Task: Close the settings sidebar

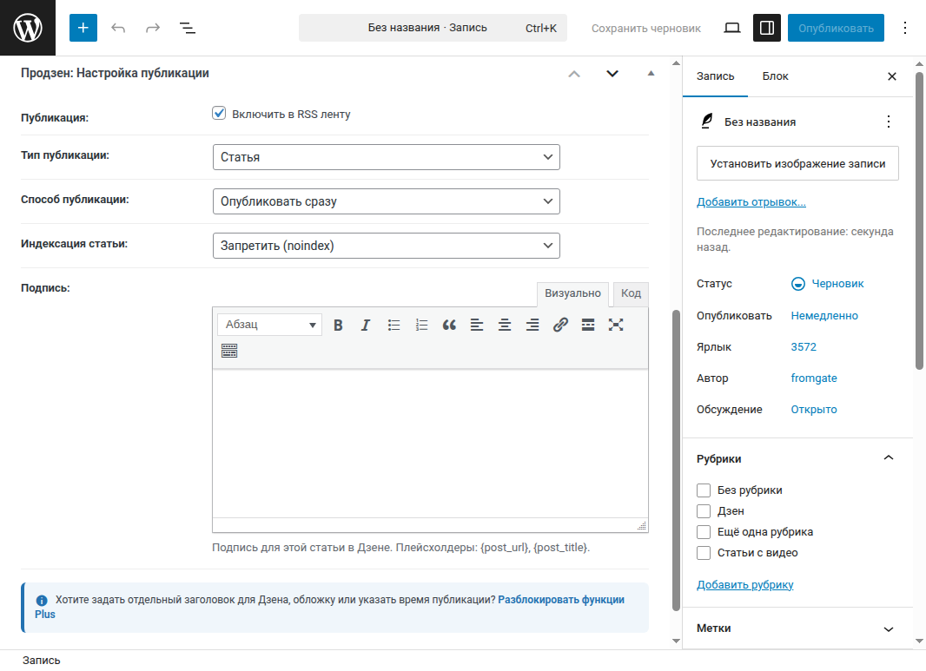Action: click(892, 76)
